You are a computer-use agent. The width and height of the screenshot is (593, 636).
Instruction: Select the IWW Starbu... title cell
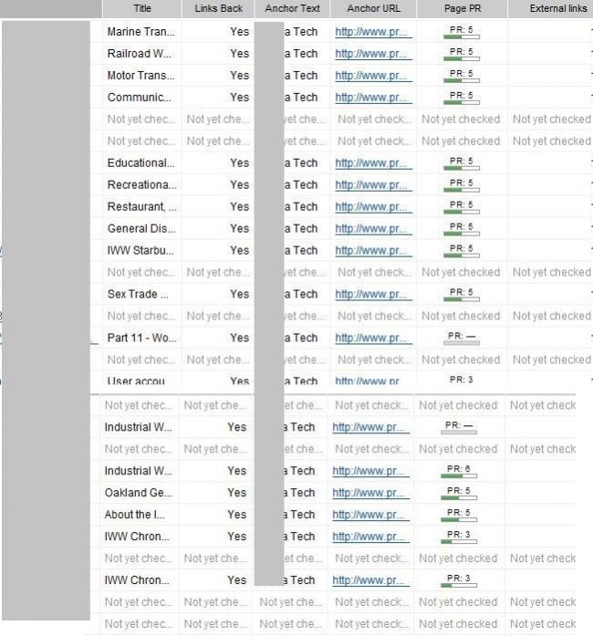tap(140, 251)
